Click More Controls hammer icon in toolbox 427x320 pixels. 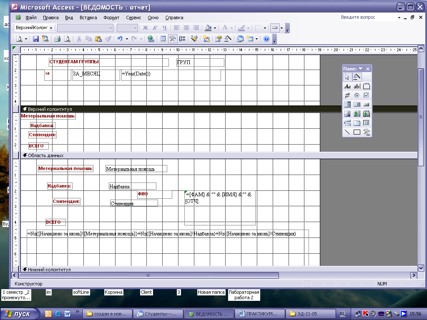pyautogui.click(x=367, y=132)
